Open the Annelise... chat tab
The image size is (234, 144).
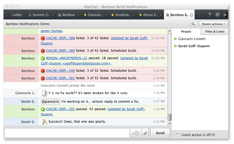coord(123,15)
